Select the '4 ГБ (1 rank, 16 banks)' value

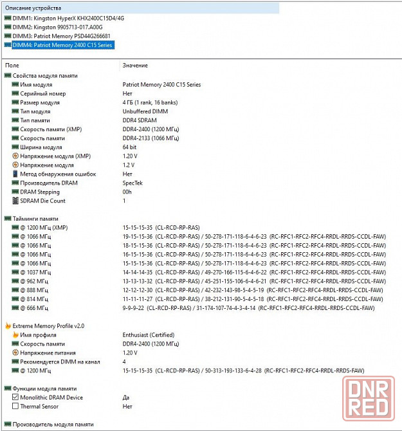(x=150, y=102)
